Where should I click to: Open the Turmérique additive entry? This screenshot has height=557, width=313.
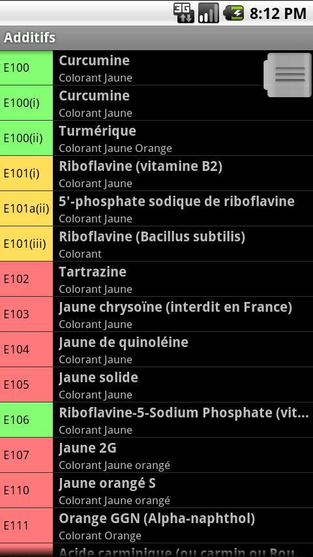[x=156, y=138]
